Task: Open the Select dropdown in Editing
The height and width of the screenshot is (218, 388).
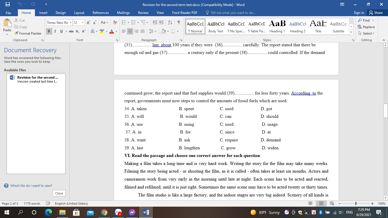Action: (366, 33)
